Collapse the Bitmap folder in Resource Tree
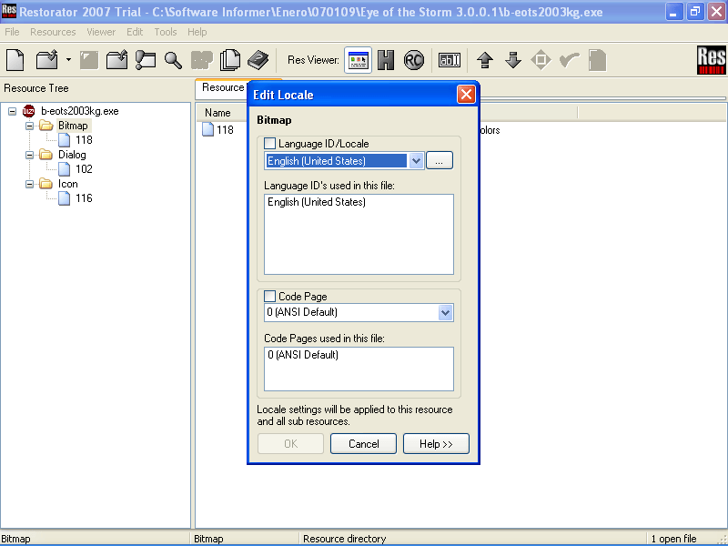The image size is (728, 546). point(29,126)
